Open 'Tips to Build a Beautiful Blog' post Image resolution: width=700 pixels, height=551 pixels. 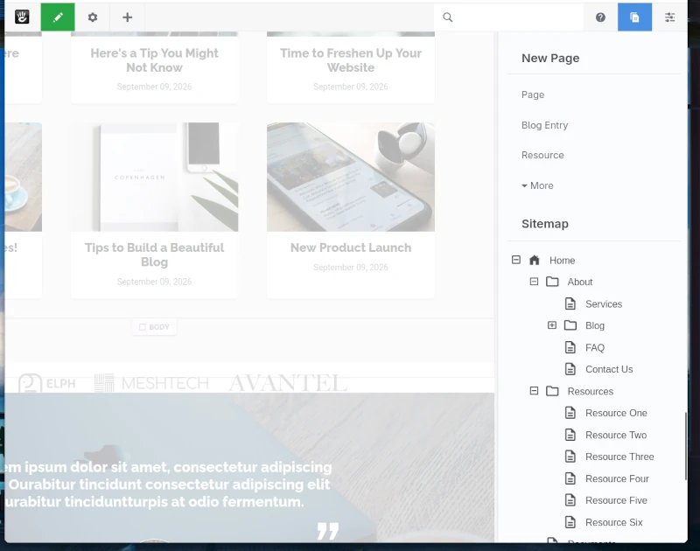155,255
